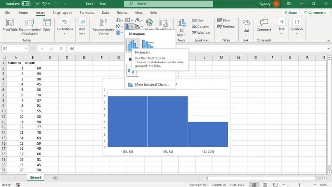The width and height of the screenshot is (332, 187).
Task: Click the formula bar showing 60
Action: (x=197, y=49)
